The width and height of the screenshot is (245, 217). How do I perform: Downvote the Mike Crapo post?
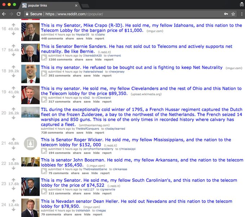[14, 33]
